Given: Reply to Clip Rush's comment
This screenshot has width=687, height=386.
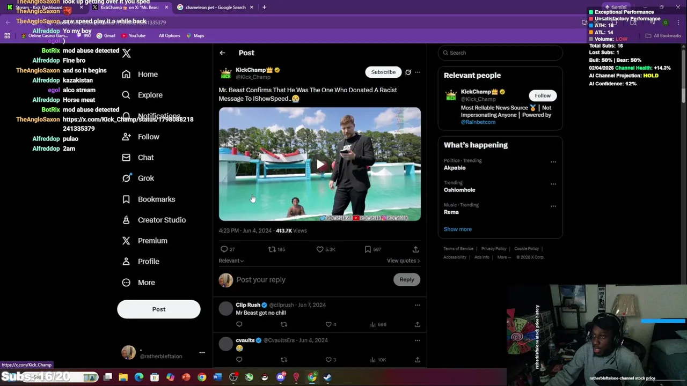Looking at the screenshot, I should pyautogui.click(x=239, y=324).
